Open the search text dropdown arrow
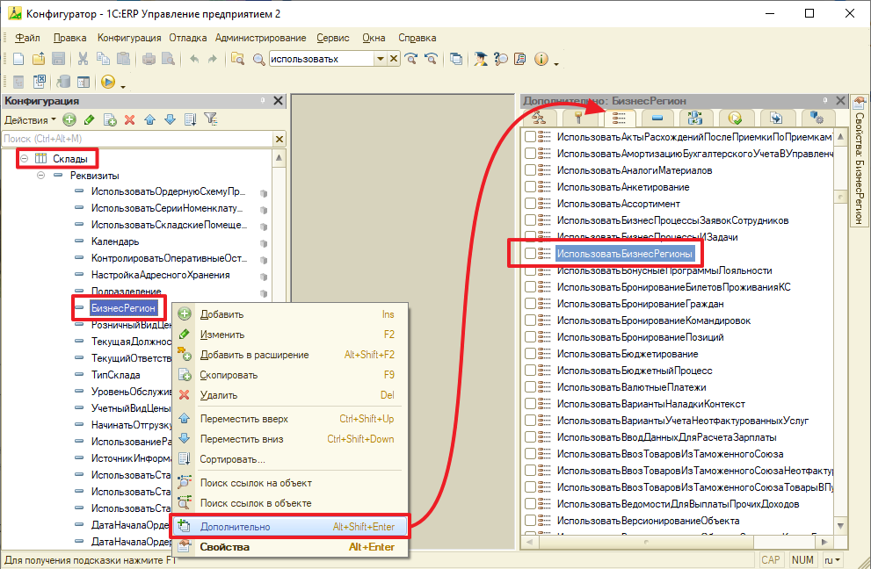 tap(381, 59)
